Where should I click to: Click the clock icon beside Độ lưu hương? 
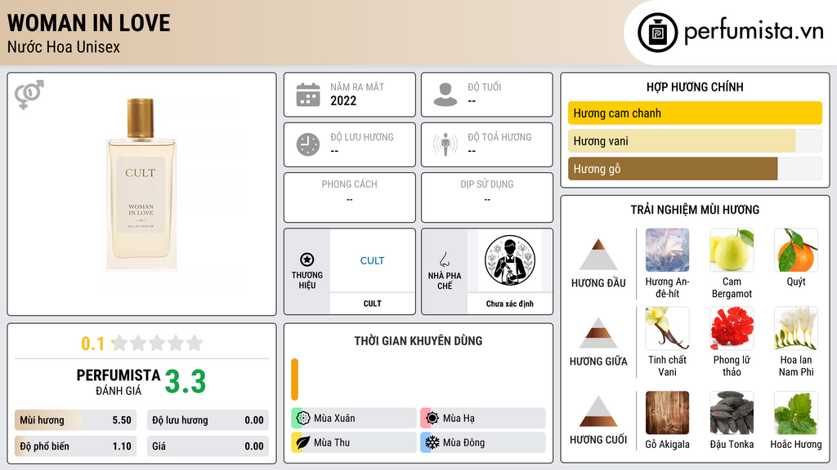[x=308, y=144]
